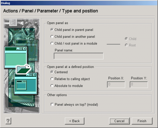Screen dimensions: 158x128
Task: Select 'Child / root panel in a module'
Action: click(52, 44)
